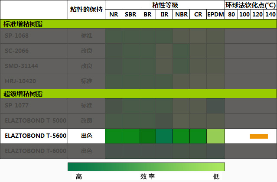Click 出色 in the T-5600 row
277x182 pixels.
click(x=87, y=136)
